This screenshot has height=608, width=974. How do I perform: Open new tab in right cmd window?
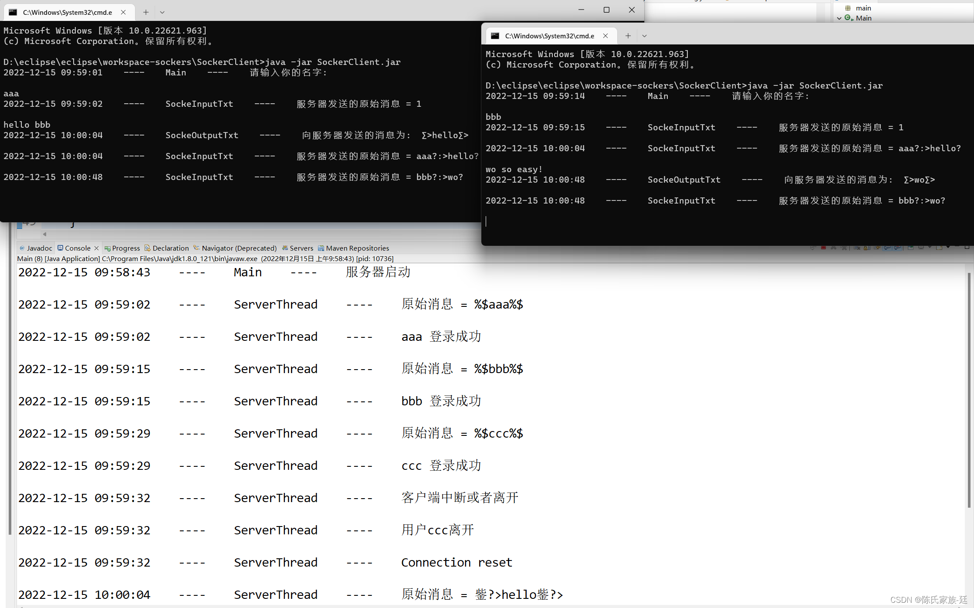click(x=628, y=36)
